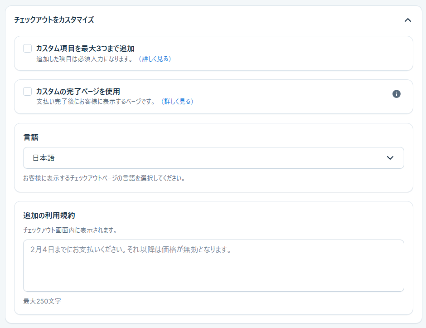Click the language selection help text below dropdown
Image resolution: width=426 pixels, height=328 pixels.
click(104, 178)
